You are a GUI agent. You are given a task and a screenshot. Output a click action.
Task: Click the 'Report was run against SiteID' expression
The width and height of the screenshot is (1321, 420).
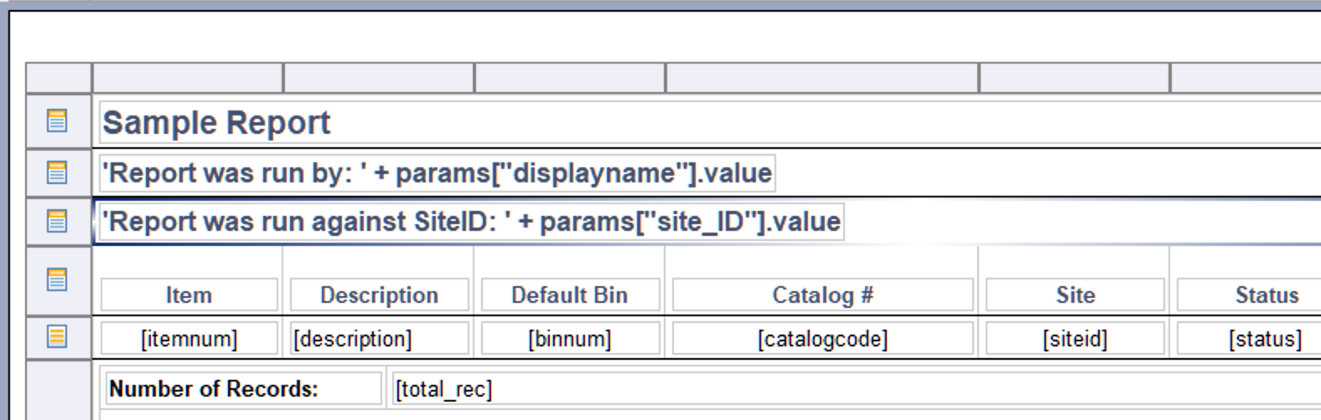[471, 222]
